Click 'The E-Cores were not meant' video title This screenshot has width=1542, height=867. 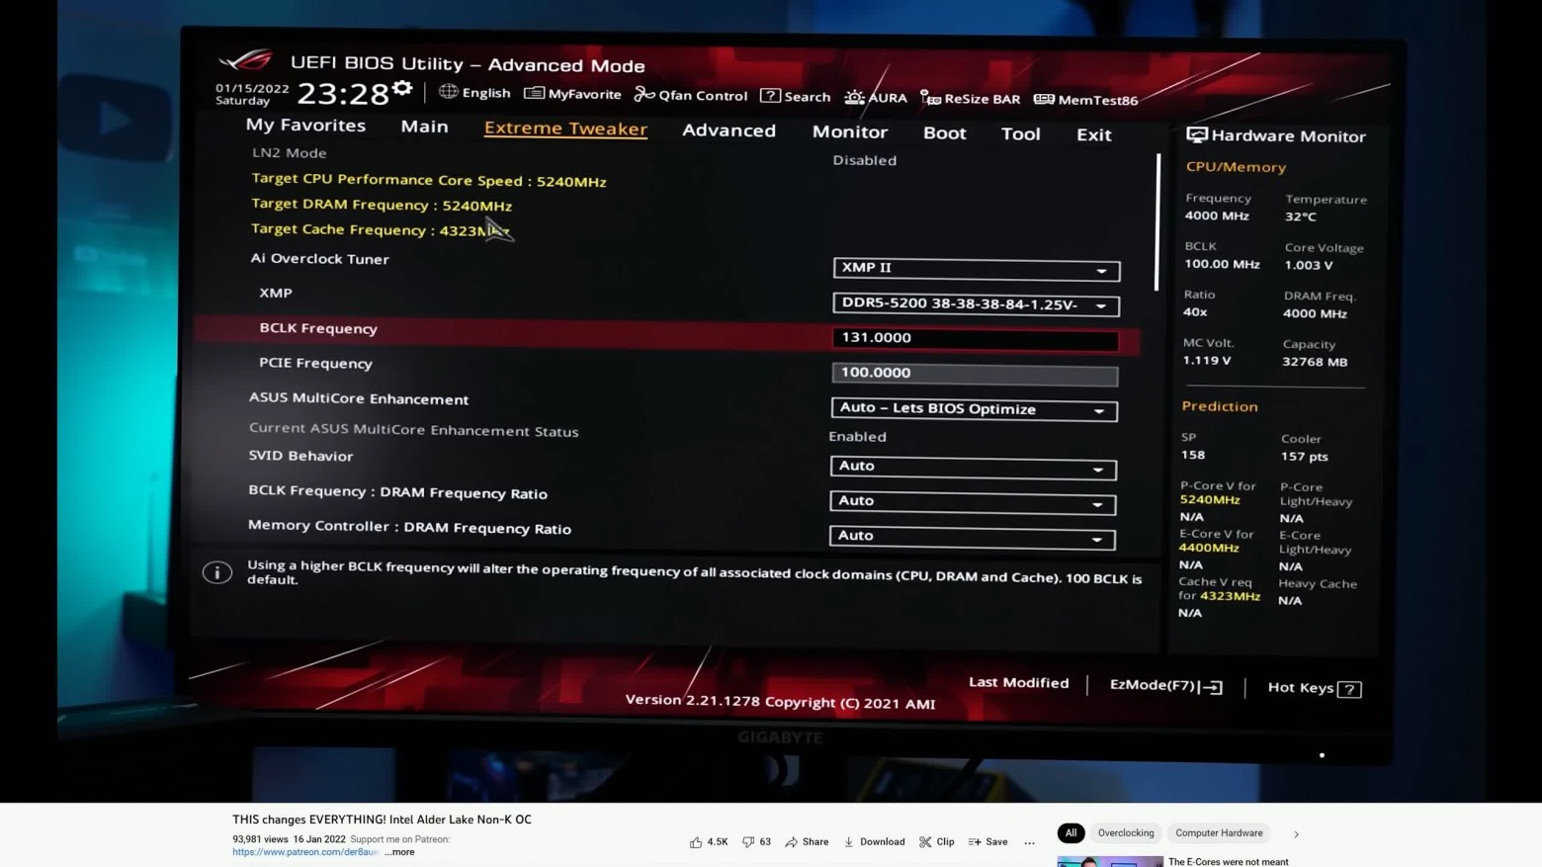click(1229, 862)
